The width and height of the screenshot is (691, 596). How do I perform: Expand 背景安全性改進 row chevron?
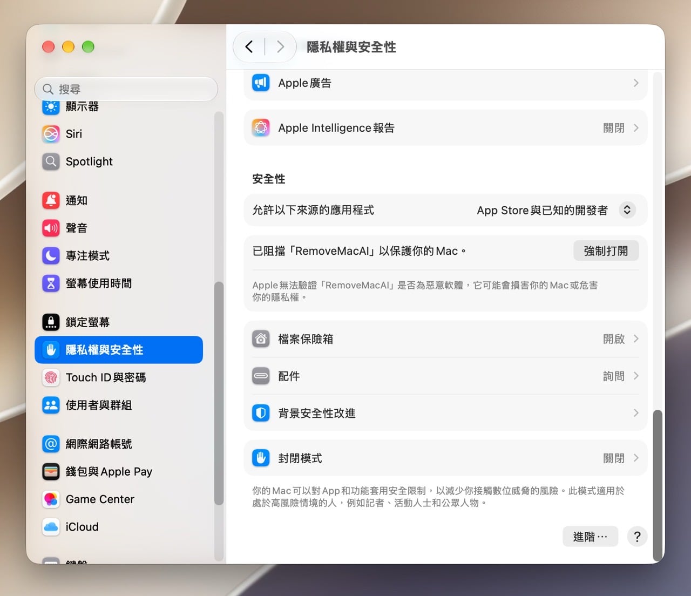[x=636, y=413]
